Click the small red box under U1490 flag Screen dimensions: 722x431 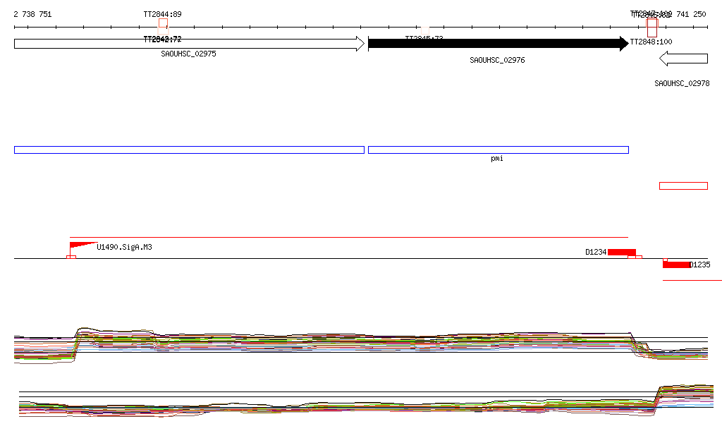71,257
